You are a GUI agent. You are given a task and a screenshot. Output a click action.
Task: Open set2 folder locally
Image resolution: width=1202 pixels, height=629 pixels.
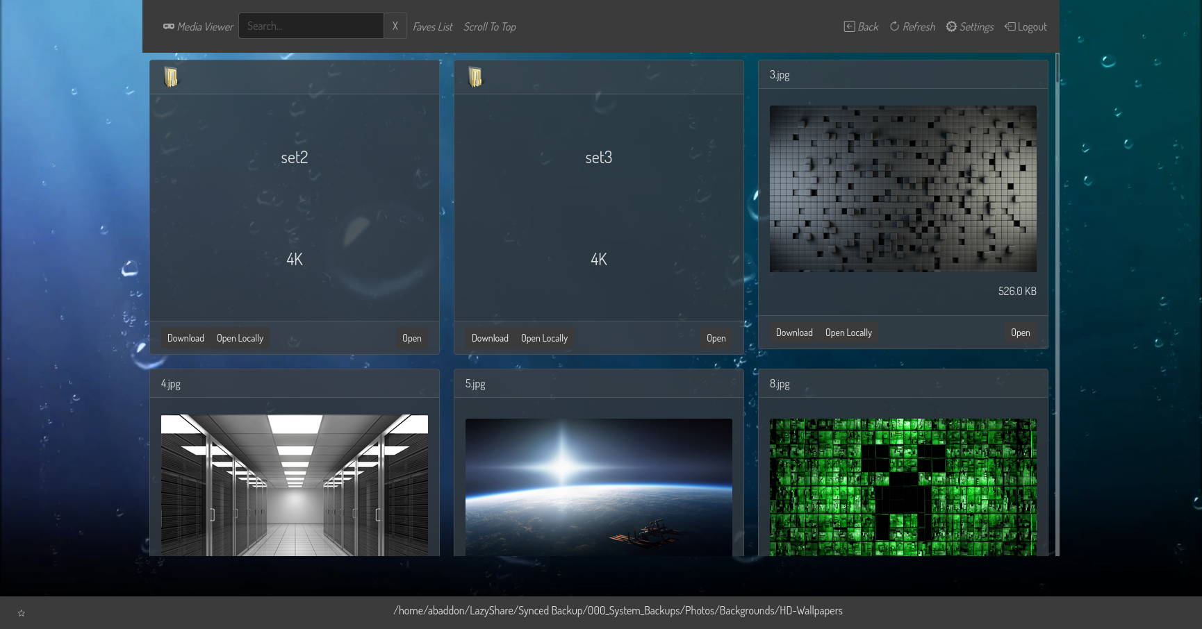click(240, 338)
